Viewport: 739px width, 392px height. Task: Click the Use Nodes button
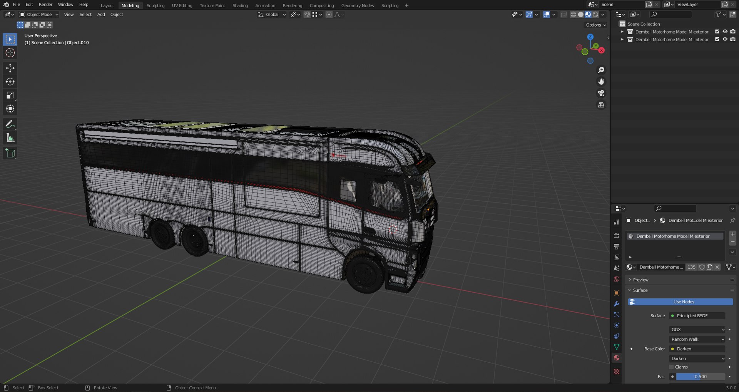click(x=680, y=302)
